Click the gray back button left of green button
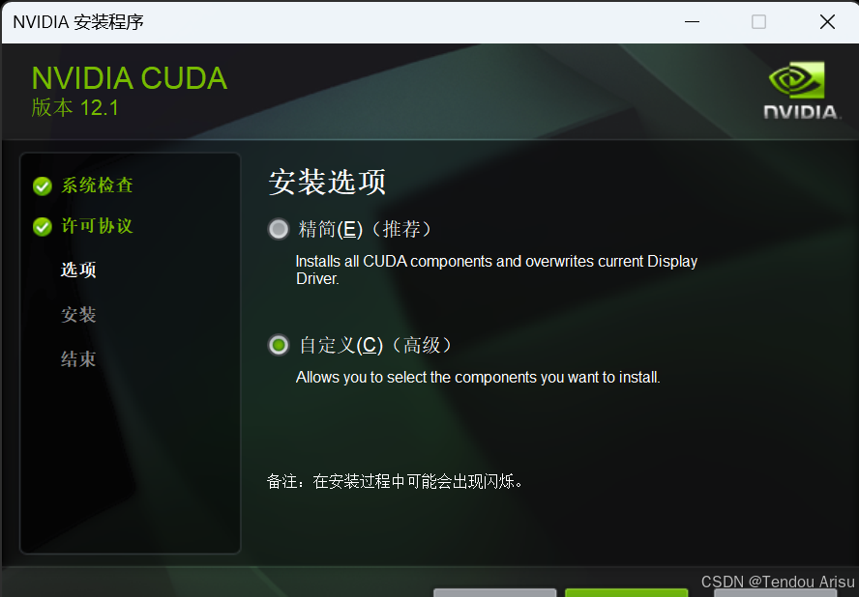The image size is (859, 597). 494,592
